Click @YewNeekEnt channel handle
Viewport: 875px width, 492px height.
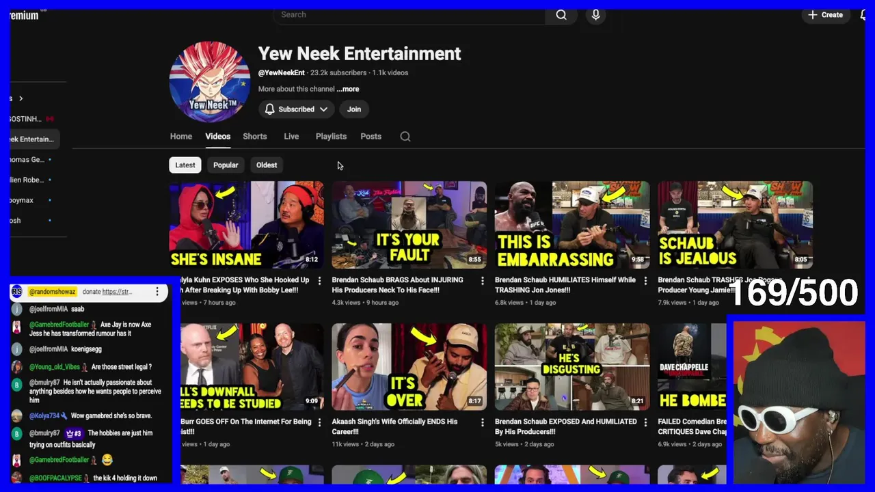coord(281,72)
